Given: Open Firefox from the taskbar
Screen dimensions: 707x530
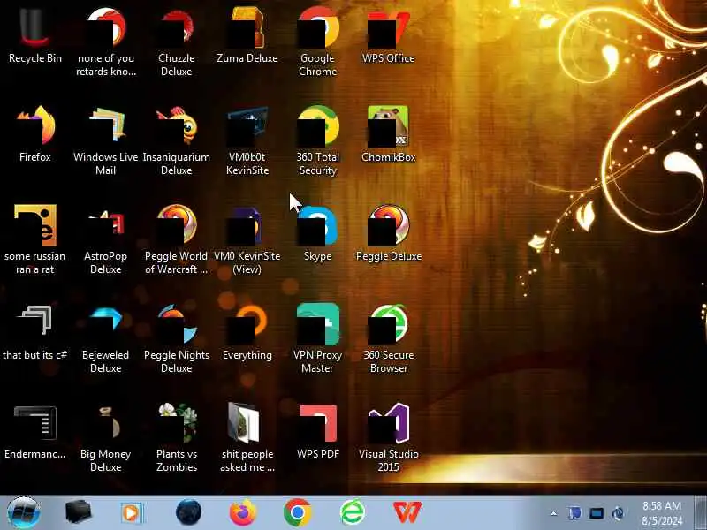Looking at the screenshot, I should [242, 512].
